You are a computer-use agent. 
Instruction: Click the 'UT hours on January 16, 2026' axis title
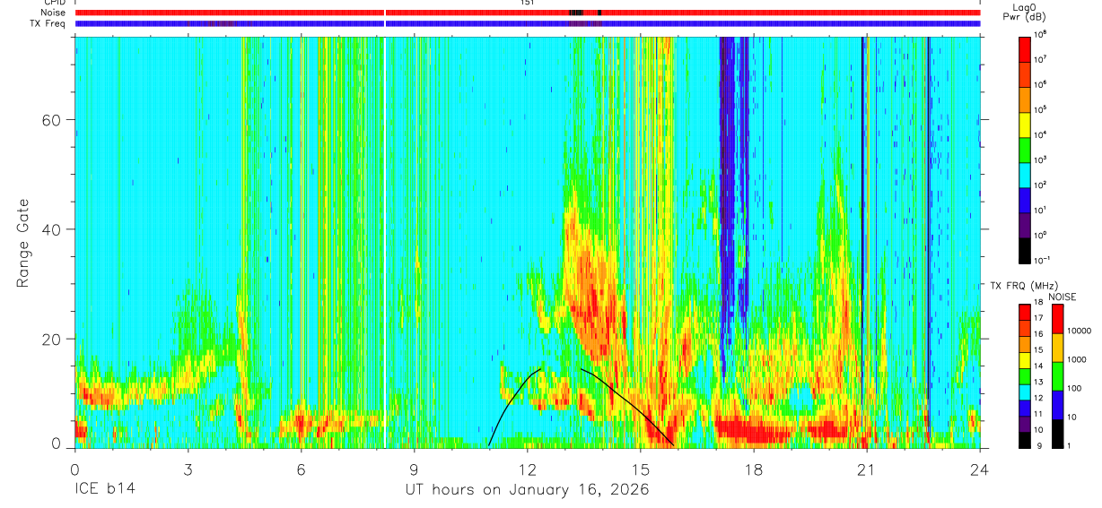(528, 490)
